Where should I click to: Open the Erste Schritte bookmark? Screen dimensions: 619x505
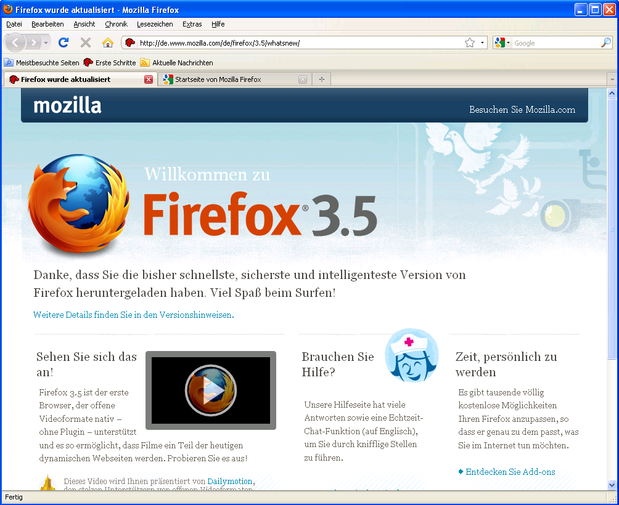click(110, 63)
